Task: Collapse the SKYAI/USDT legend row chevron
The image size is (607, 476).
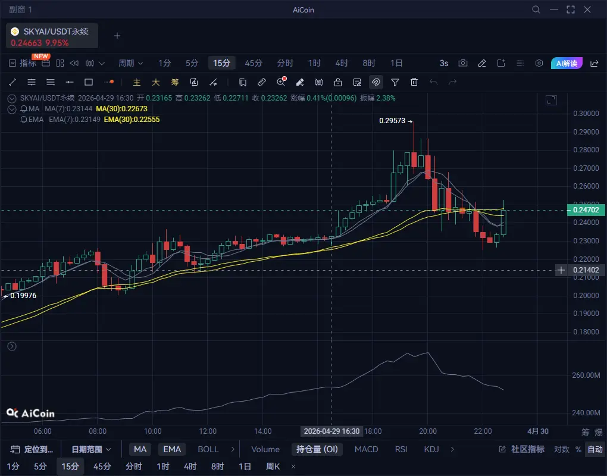Action: 12,98
